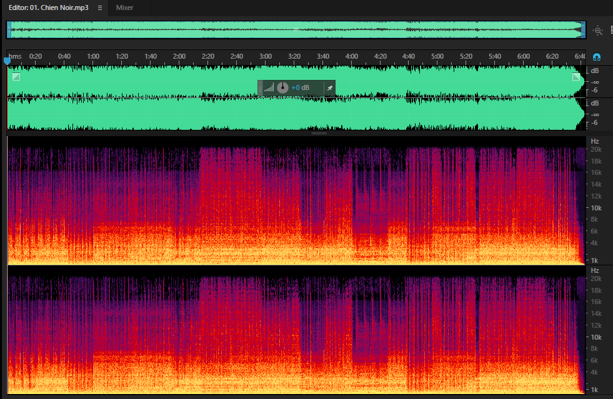Click the upper spectrogram Hz label
613x399 pixels.
[x=595, y=141]
